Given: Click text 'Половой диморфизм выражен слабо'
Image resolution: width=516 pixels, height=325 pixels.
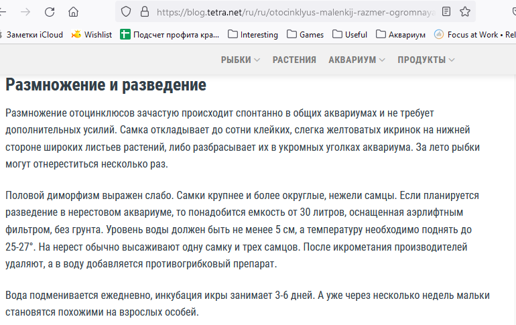Looking at the screenshot, I should tap(89, 196).
